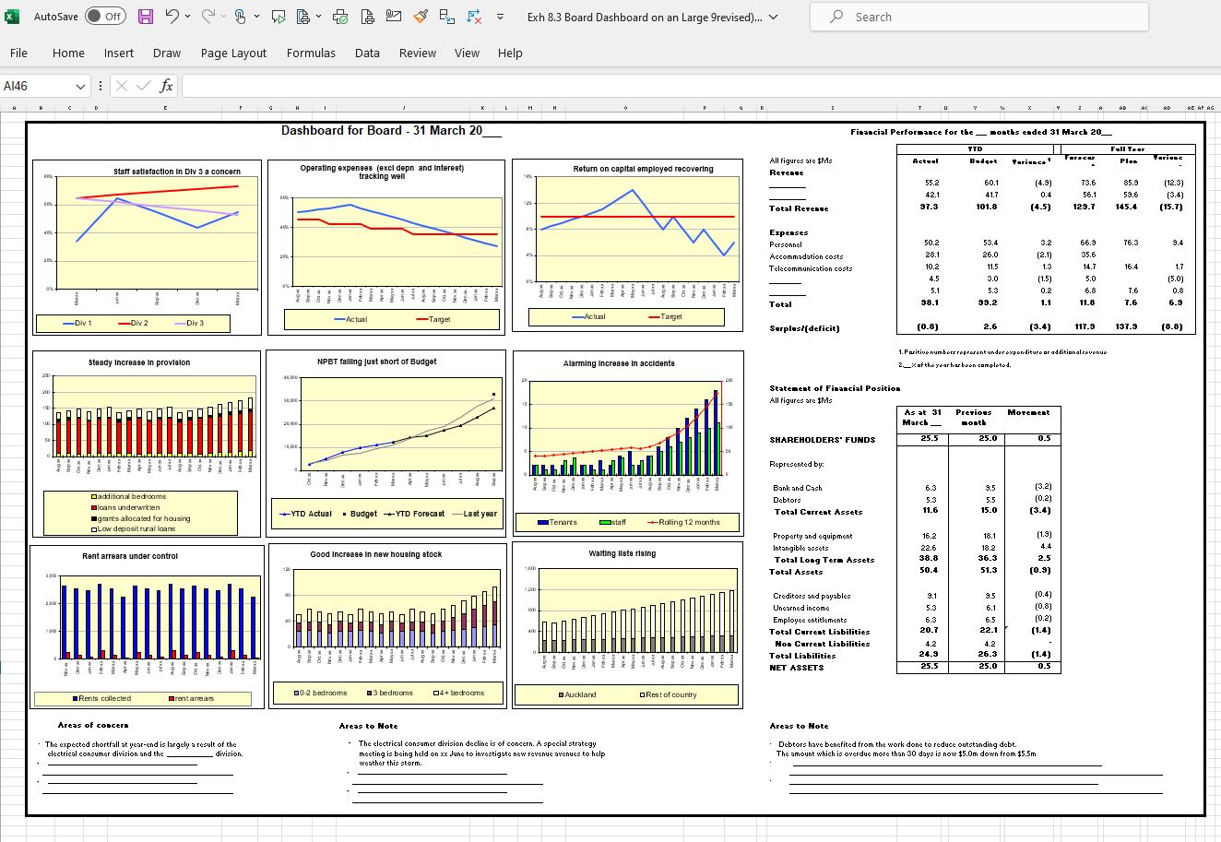This screenshot has width=1221, height=842.
Task: Click the Search box
Action: pyautogui.click(x=978, y=17)
